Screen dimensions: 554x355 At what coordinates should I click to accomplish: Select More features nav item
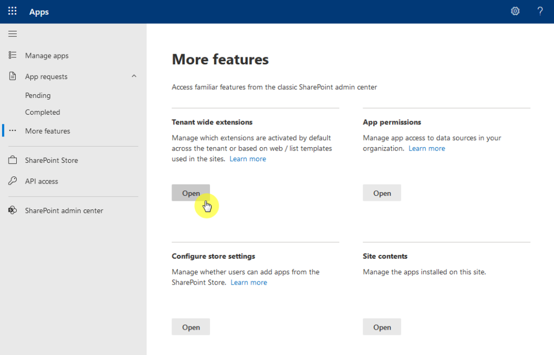click(x=48, y=131)
